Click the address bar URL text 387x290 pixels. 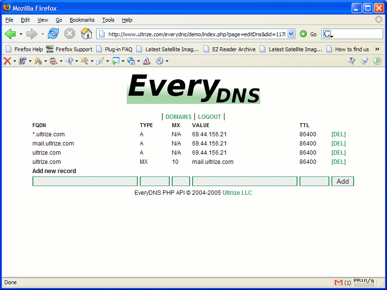(x=197, y=34)
